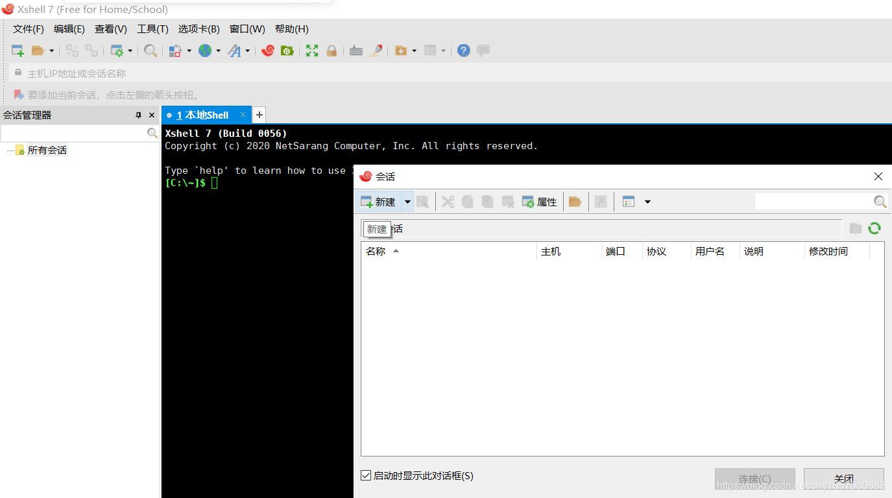Toggle the 启动时显示此对话框(S) checkbox
Image resolution: width=892 pixels, height=498 pixels.
pyautogui.click(x=366, y=476)
